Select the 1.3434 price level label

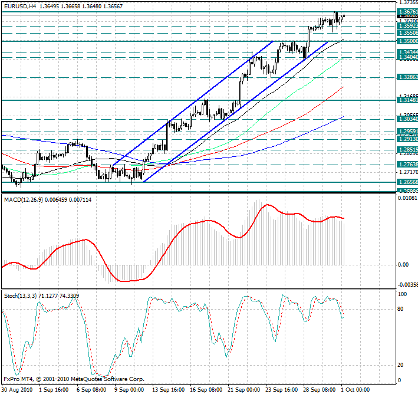coord(407,52)
